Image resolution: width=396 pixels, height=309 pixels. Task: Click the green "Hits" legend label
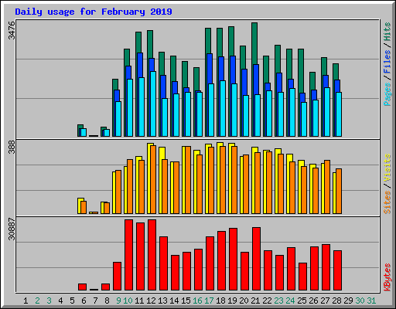pyautogui.click(x=387, y=32)
